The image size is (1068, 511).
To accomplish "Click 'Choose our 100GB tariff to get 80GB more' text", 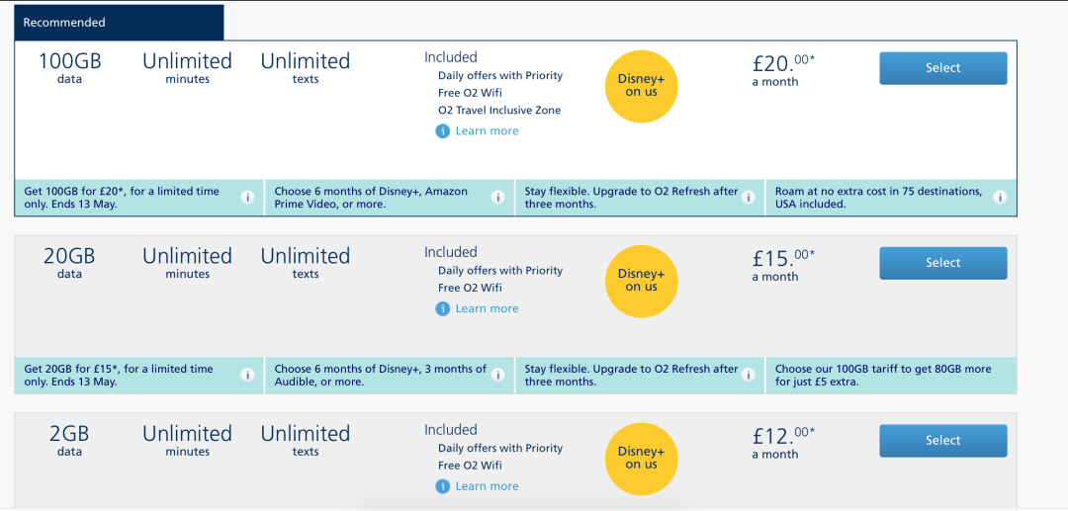I will 883,375.
